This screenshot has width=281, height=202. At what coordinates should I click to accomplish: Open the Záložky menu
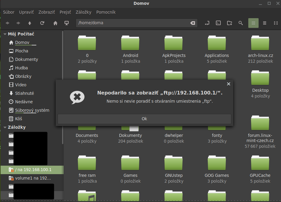point(83,12)
